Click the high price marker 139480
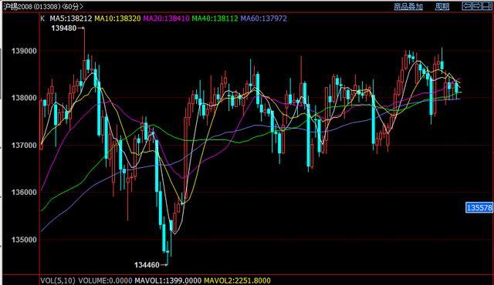 pyautogui.click(x=64, y=28)
